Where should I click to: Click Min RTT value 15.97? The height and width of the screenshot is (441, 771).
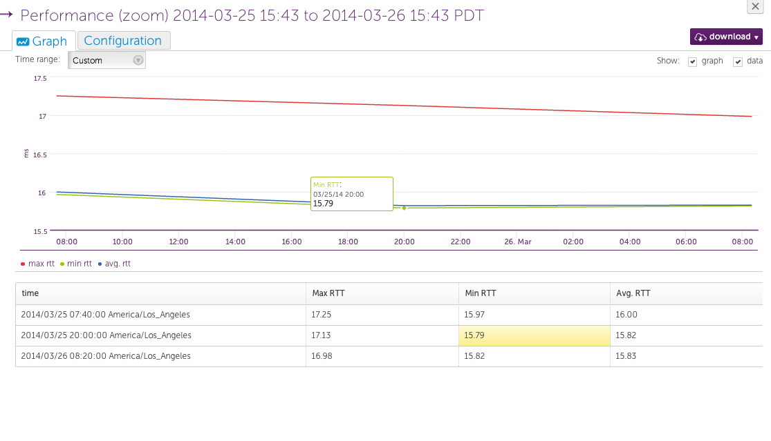[x=474, y=315]
